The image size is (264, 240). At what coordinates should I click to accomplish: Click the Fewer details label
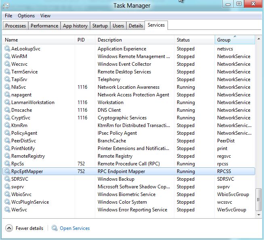[x=29, y=228]
